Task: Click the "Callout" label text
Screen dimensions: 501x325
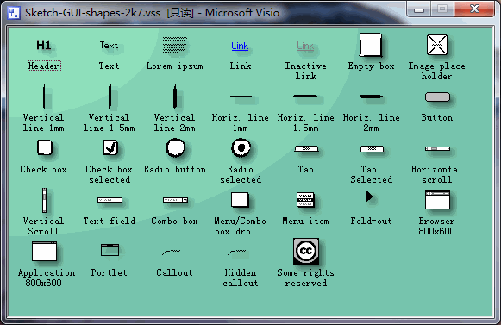Action: point(174,272)
